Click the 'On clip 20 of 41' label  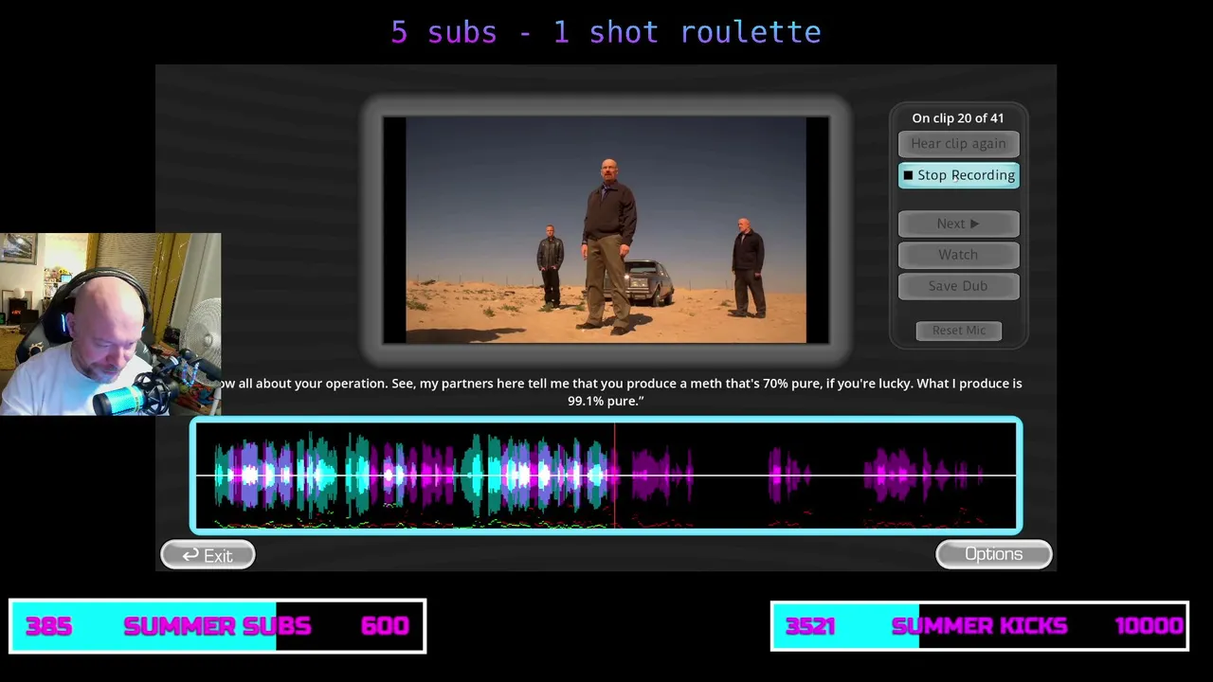click(x=957, y=118)
